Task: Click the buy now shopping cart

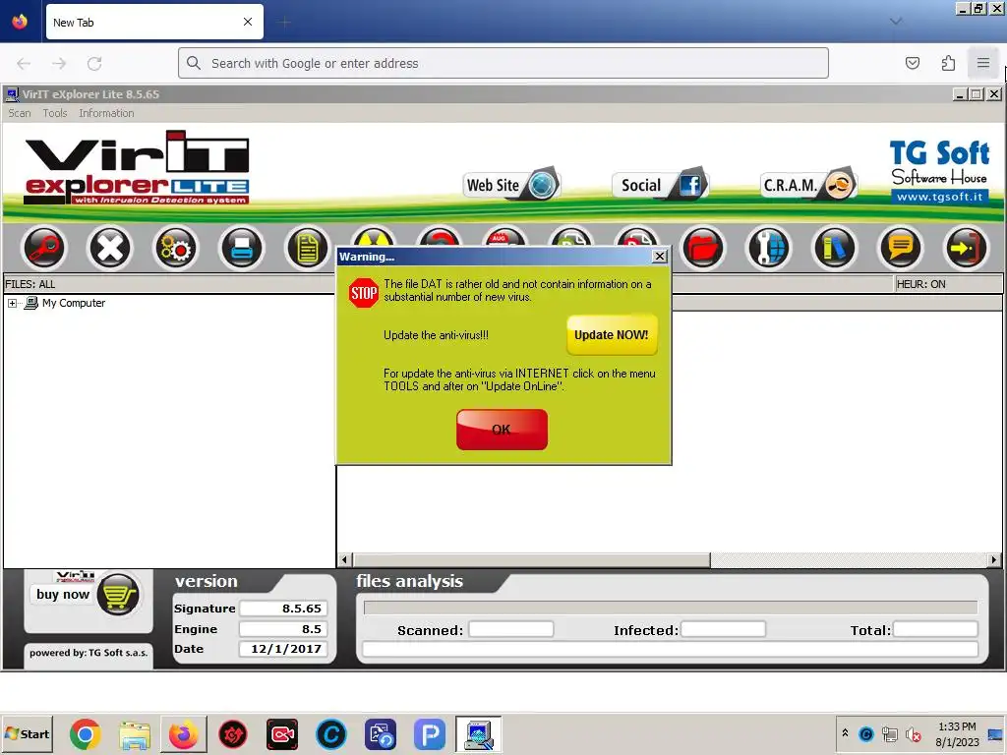Action: (88, 595)
